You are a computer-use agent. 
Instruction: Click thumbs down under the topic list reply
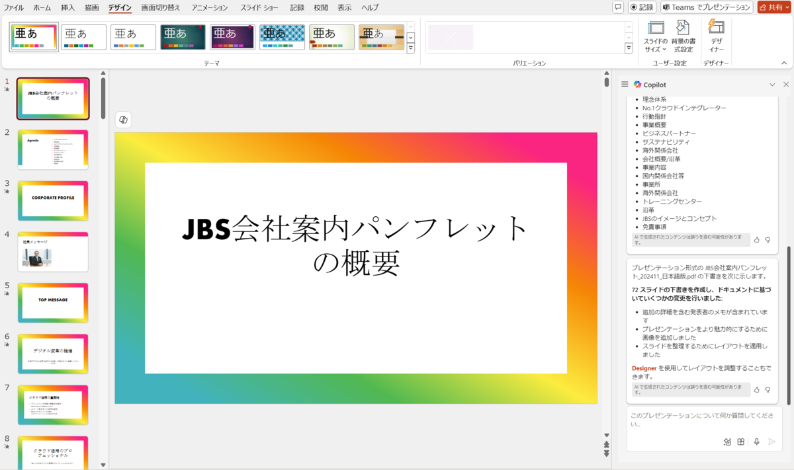768,240
